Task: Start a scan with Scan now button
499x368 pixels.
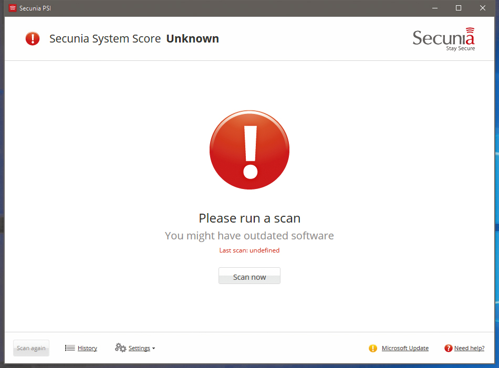Action: 250,276
